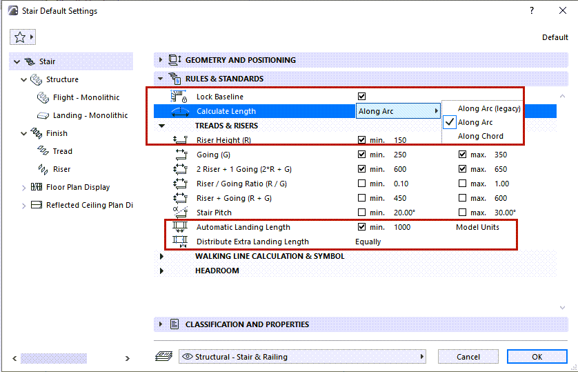Enable the Stair Pitch min. checkbox

[x=361, y=213]
